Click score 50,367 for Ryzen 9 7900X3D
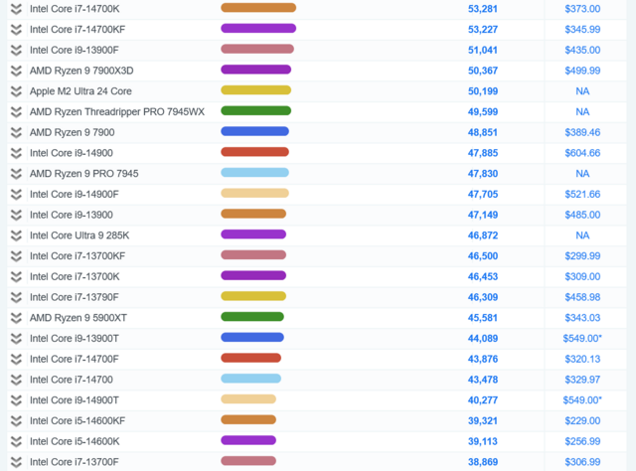636x471 pixels. click(x=483, y=71)
